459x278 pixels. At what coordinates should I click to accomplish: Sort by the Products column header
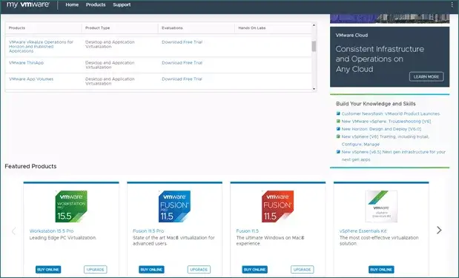pyautogui.click(x=17, y=28)
